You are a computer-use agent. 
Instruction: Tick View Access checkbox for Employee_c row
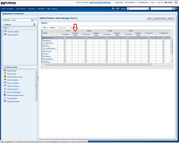[65, 40]
